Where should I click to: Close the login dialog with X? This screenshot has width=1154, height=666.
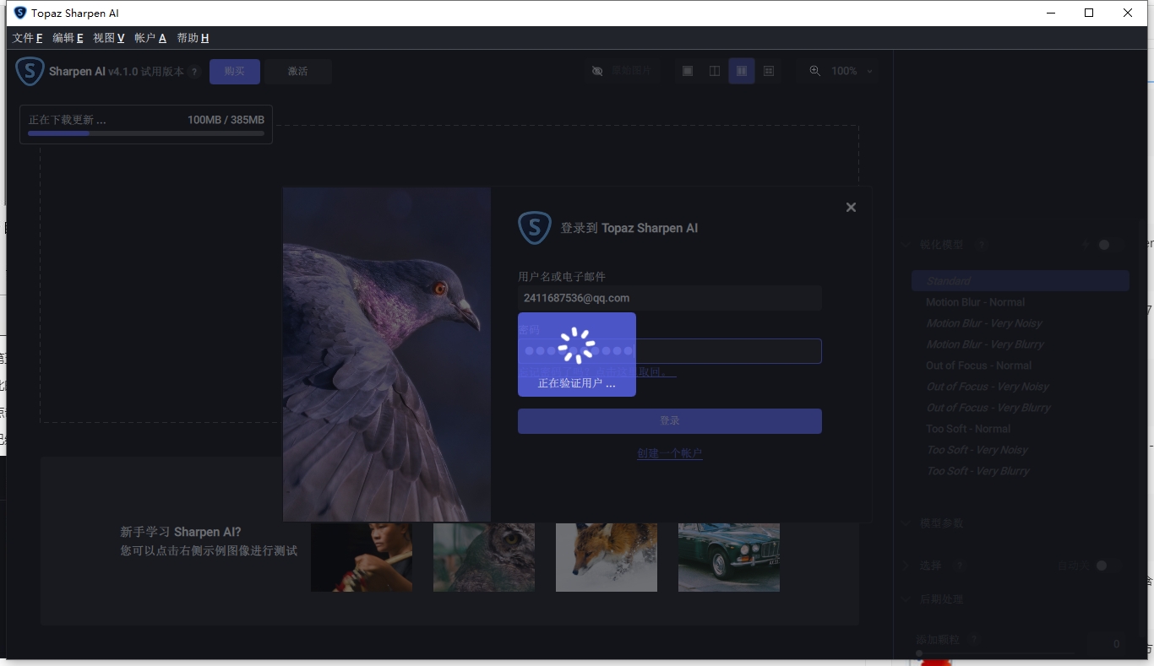(x=851, y=207)
